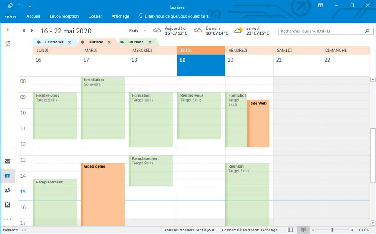
Task: Click 'Éléments : 10' status text
Action: 14,230
